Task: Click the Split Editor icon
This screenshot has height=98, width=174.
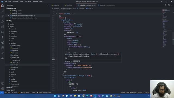Action: 169,5
